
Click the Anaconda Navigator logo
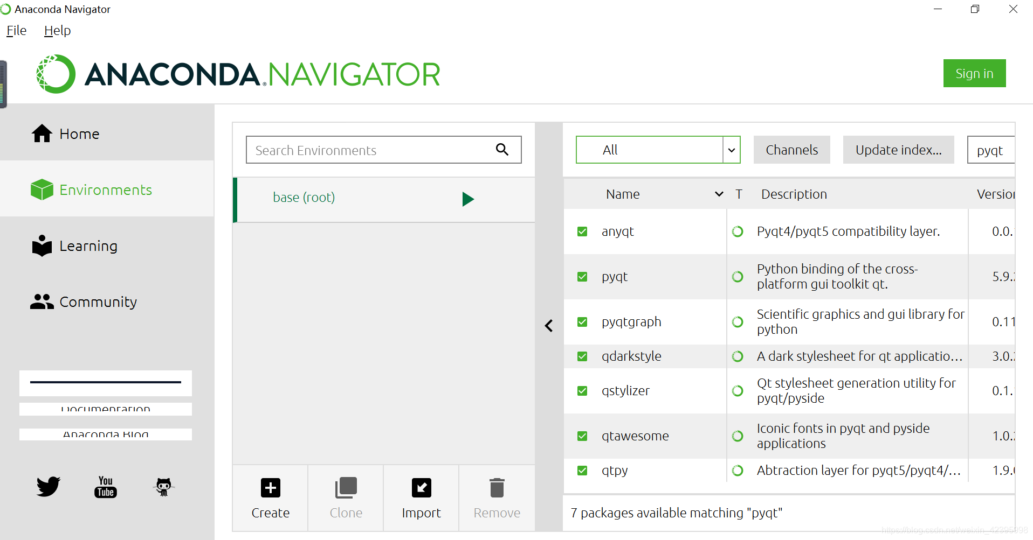pyautogui.click(x=238, y=74)
